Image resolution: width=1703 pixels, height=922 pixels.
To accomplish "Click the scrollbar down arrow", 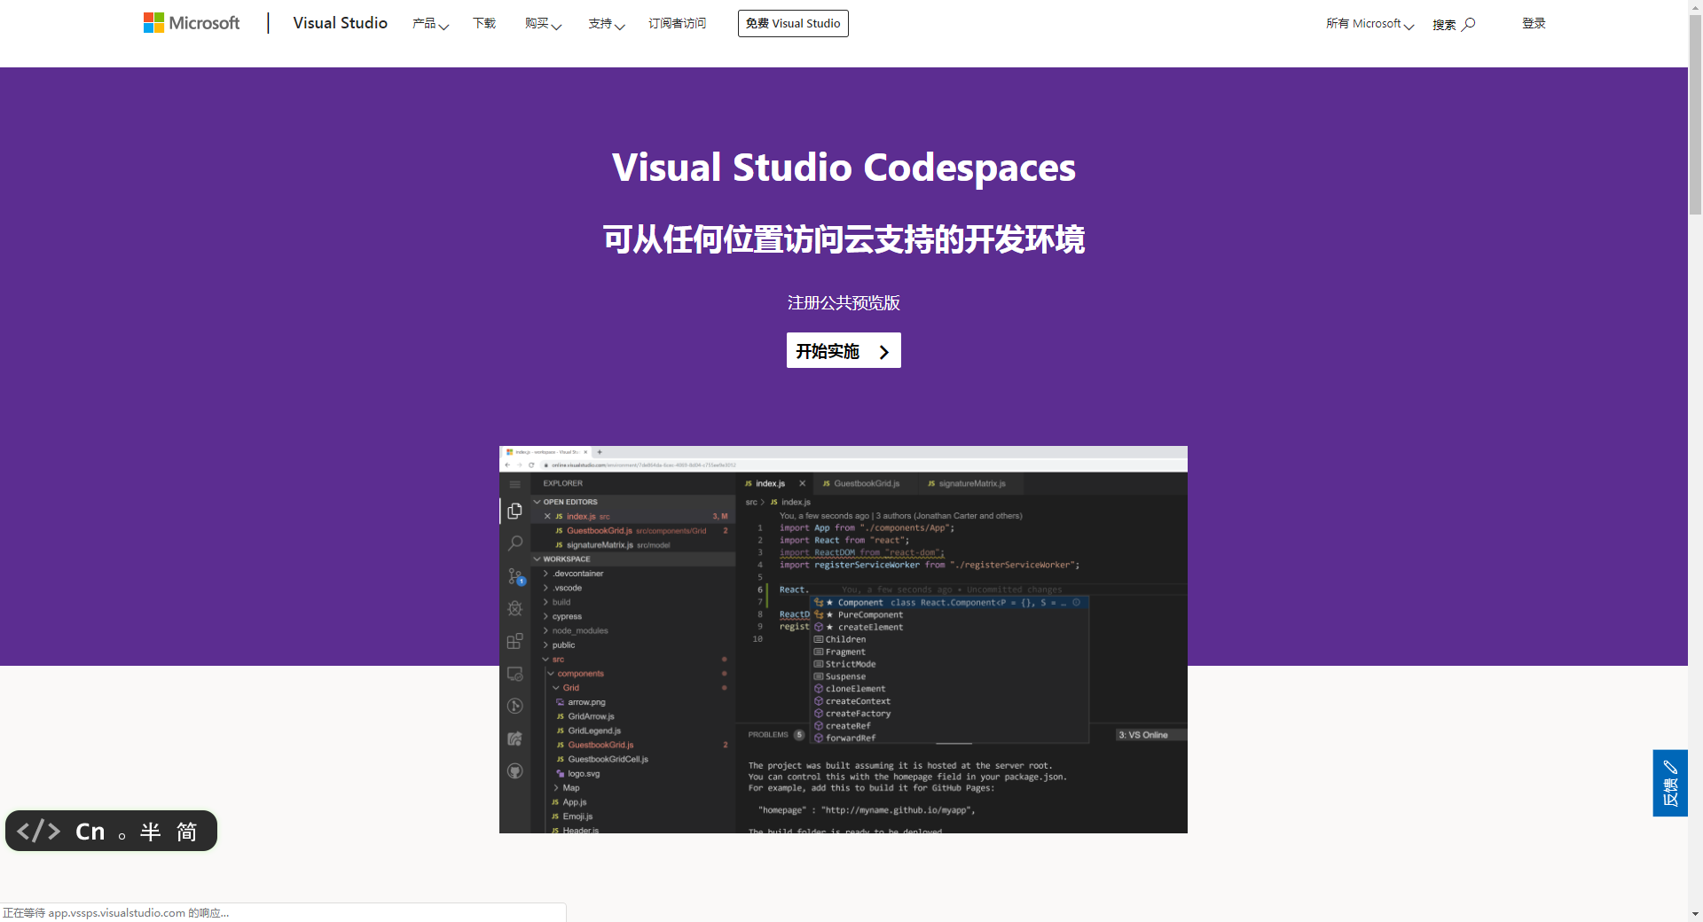I will (x=1695, y=914).
